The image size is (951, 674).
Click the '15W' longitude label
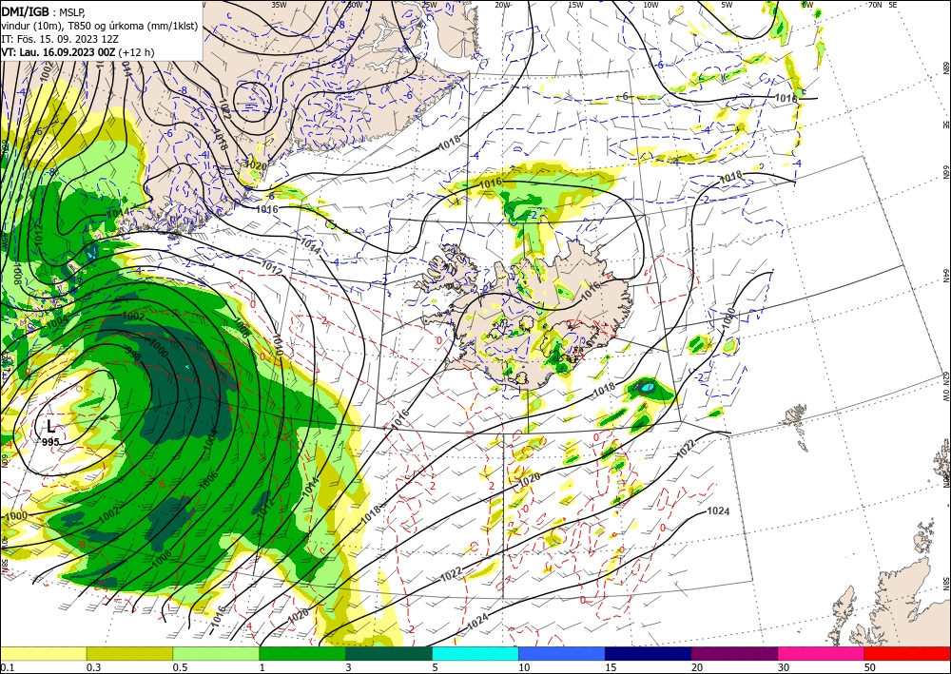coord(575,4)
